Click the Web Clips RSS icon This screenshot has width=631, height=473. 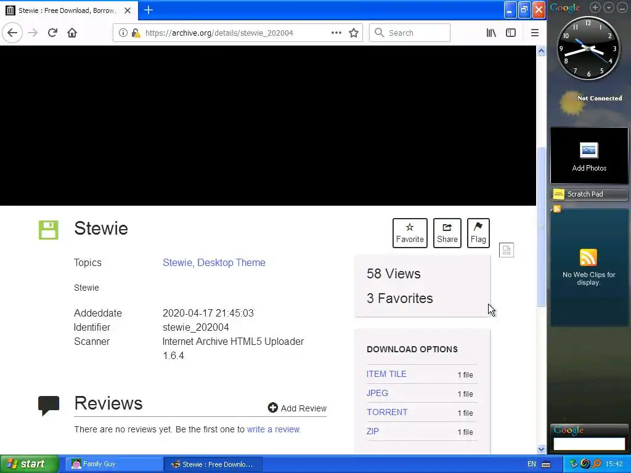tap(588, 257)
